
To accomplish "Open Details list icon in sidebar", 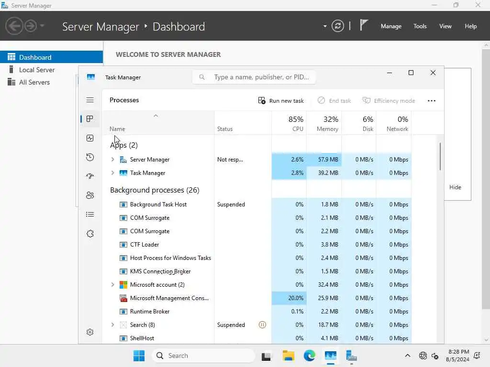I will coord(90,215).
